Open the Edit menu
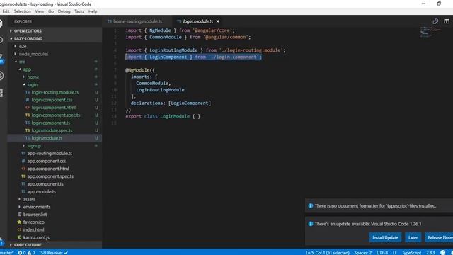Image resolution: width=453 pixels, height=255 pixels. 6,11
